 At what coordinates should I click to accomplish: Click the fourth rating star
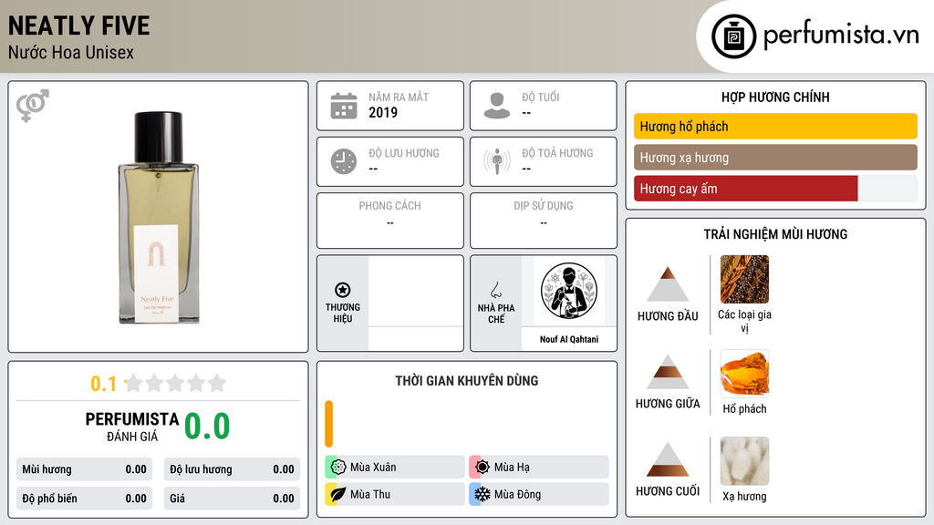pyautogui.click(x=196, y=383)
